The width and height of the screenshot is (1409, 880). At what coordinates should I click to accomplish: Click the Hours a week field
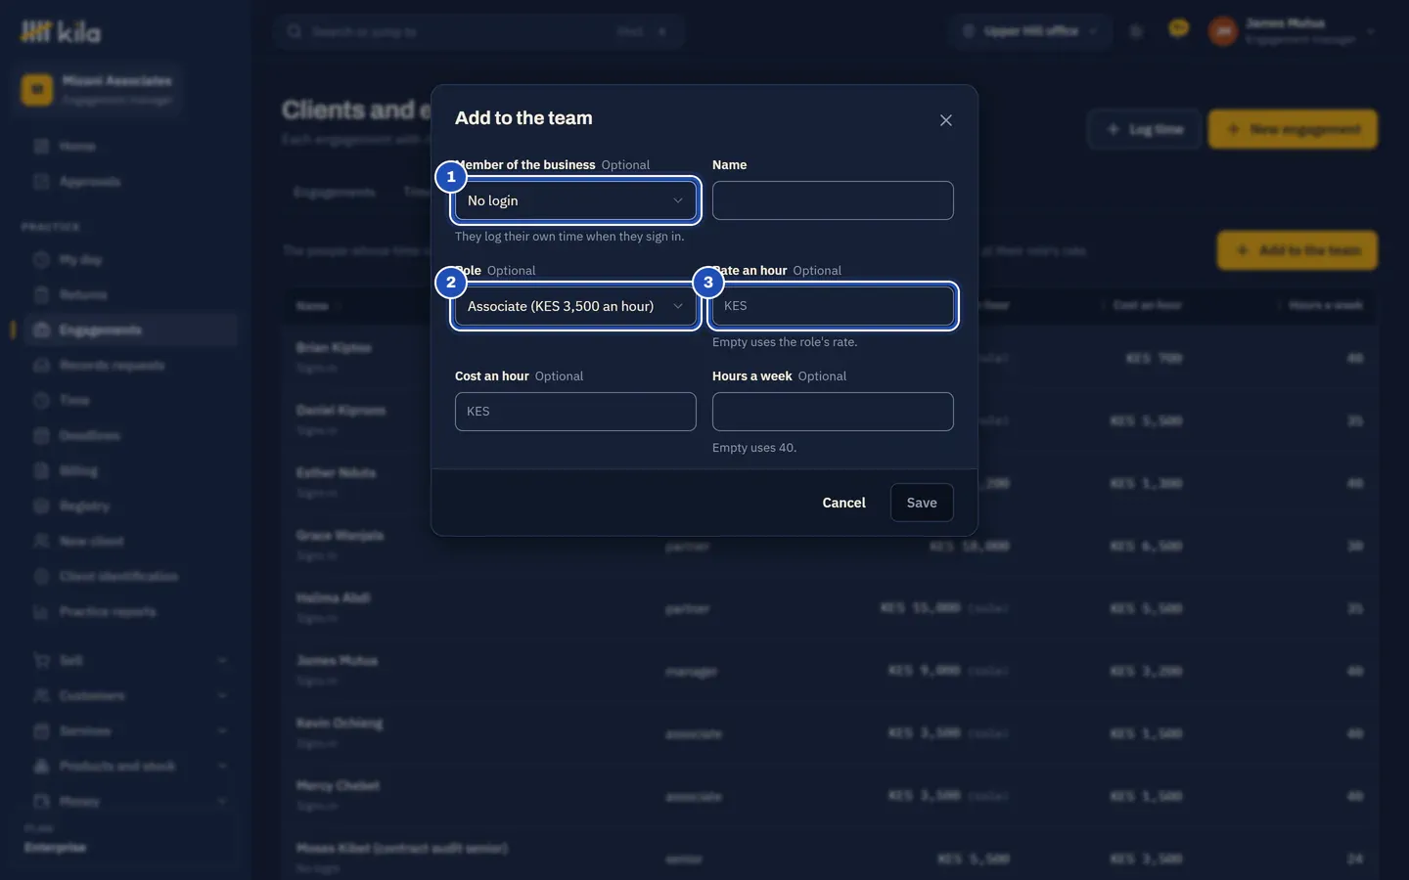pyautogui.click(x=833, y=412)
